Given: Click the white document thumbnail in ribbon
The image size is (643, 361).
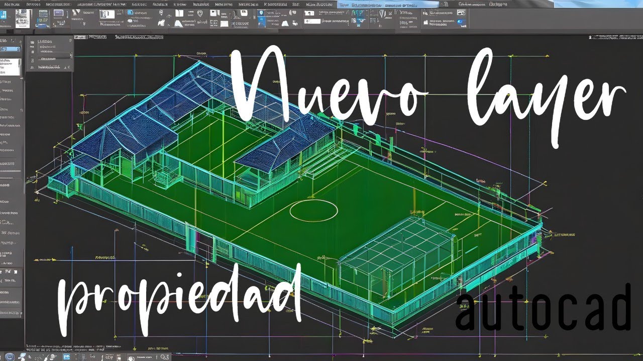Looking at the screenshot, I should point(23,19).
